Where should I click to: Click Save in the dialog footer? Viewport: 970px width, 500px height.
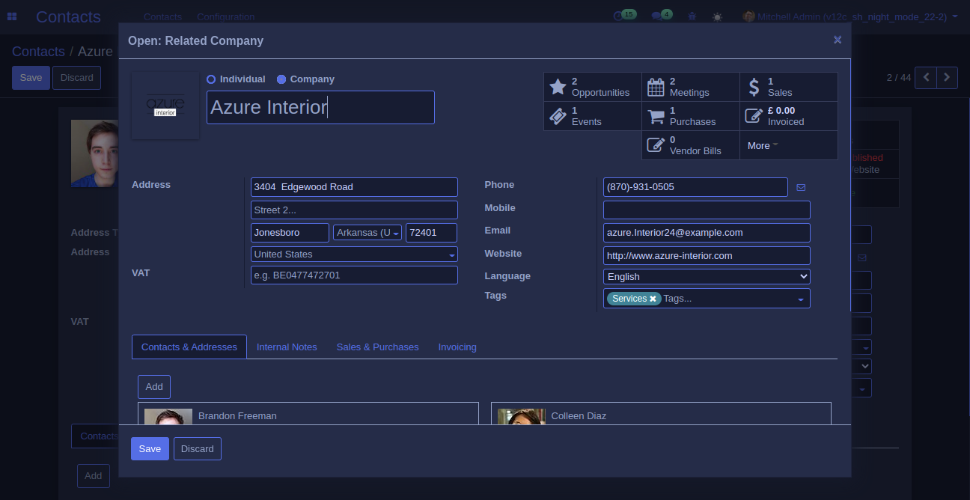[x=150, y=449]
